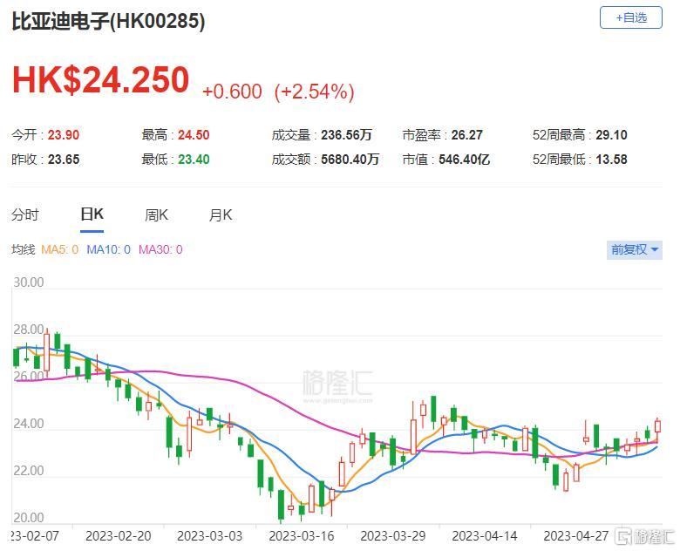
Task: Click the 30.00 price axis label
Action: [x=29, y=282]
